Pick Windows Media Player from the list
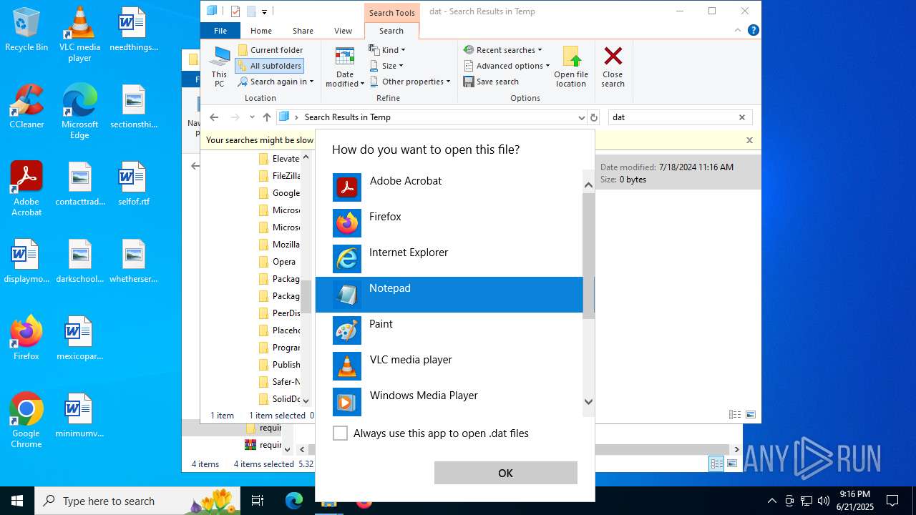This screenshot has height=515, width=916. (x=449, y=402)
